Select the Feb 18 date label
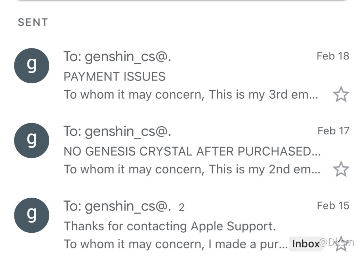The image size is (364, 257). coord(333,56)
